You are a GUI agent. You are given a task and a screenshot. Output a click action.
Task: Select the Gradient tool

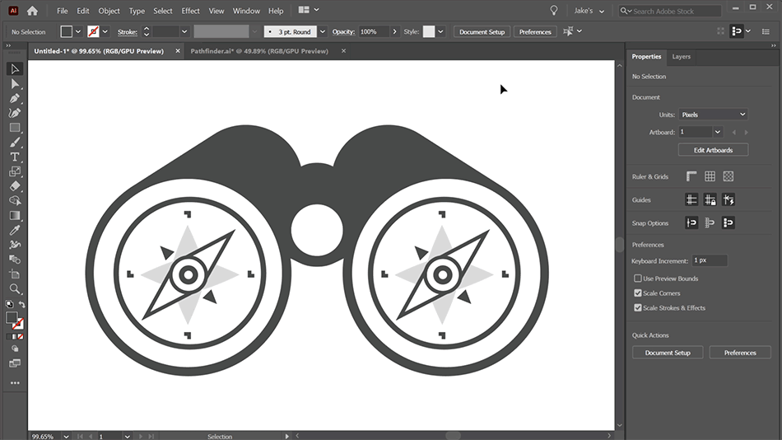pos(15,216)
